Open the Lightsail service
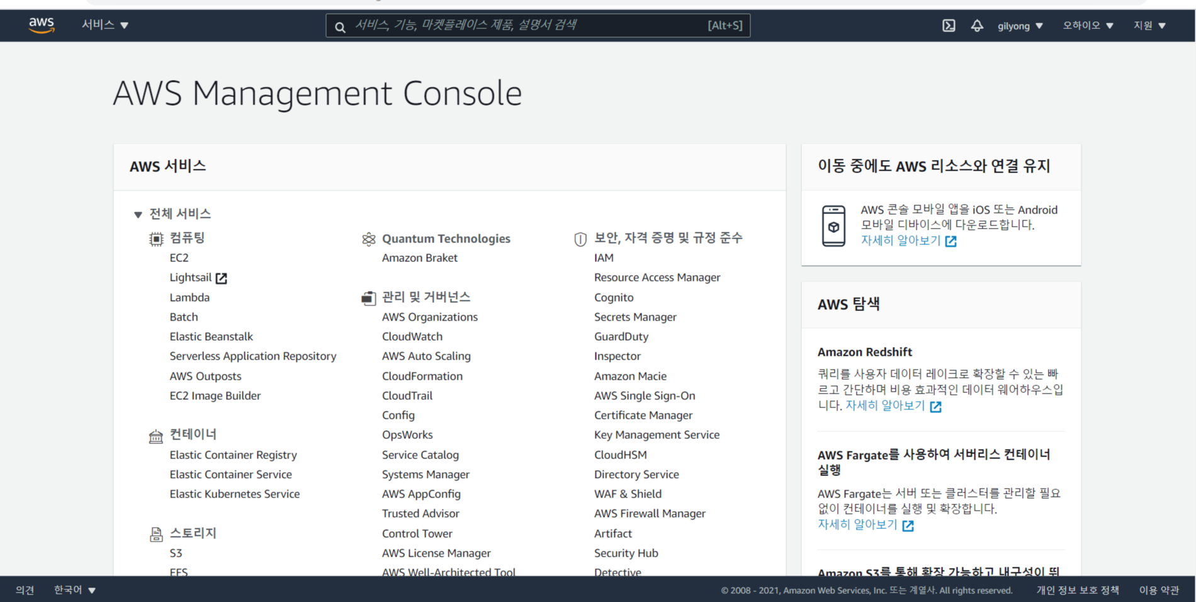 coord(190,278)
